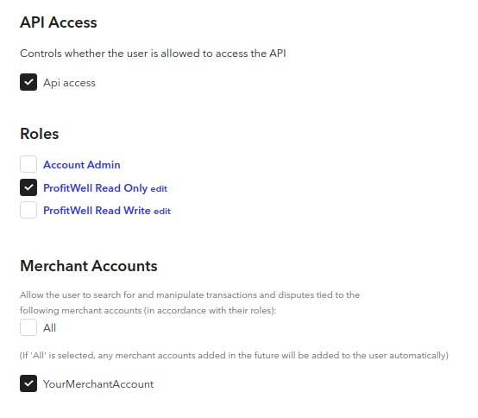Click edit next to ProfitWell Read Only

point(159,189)
